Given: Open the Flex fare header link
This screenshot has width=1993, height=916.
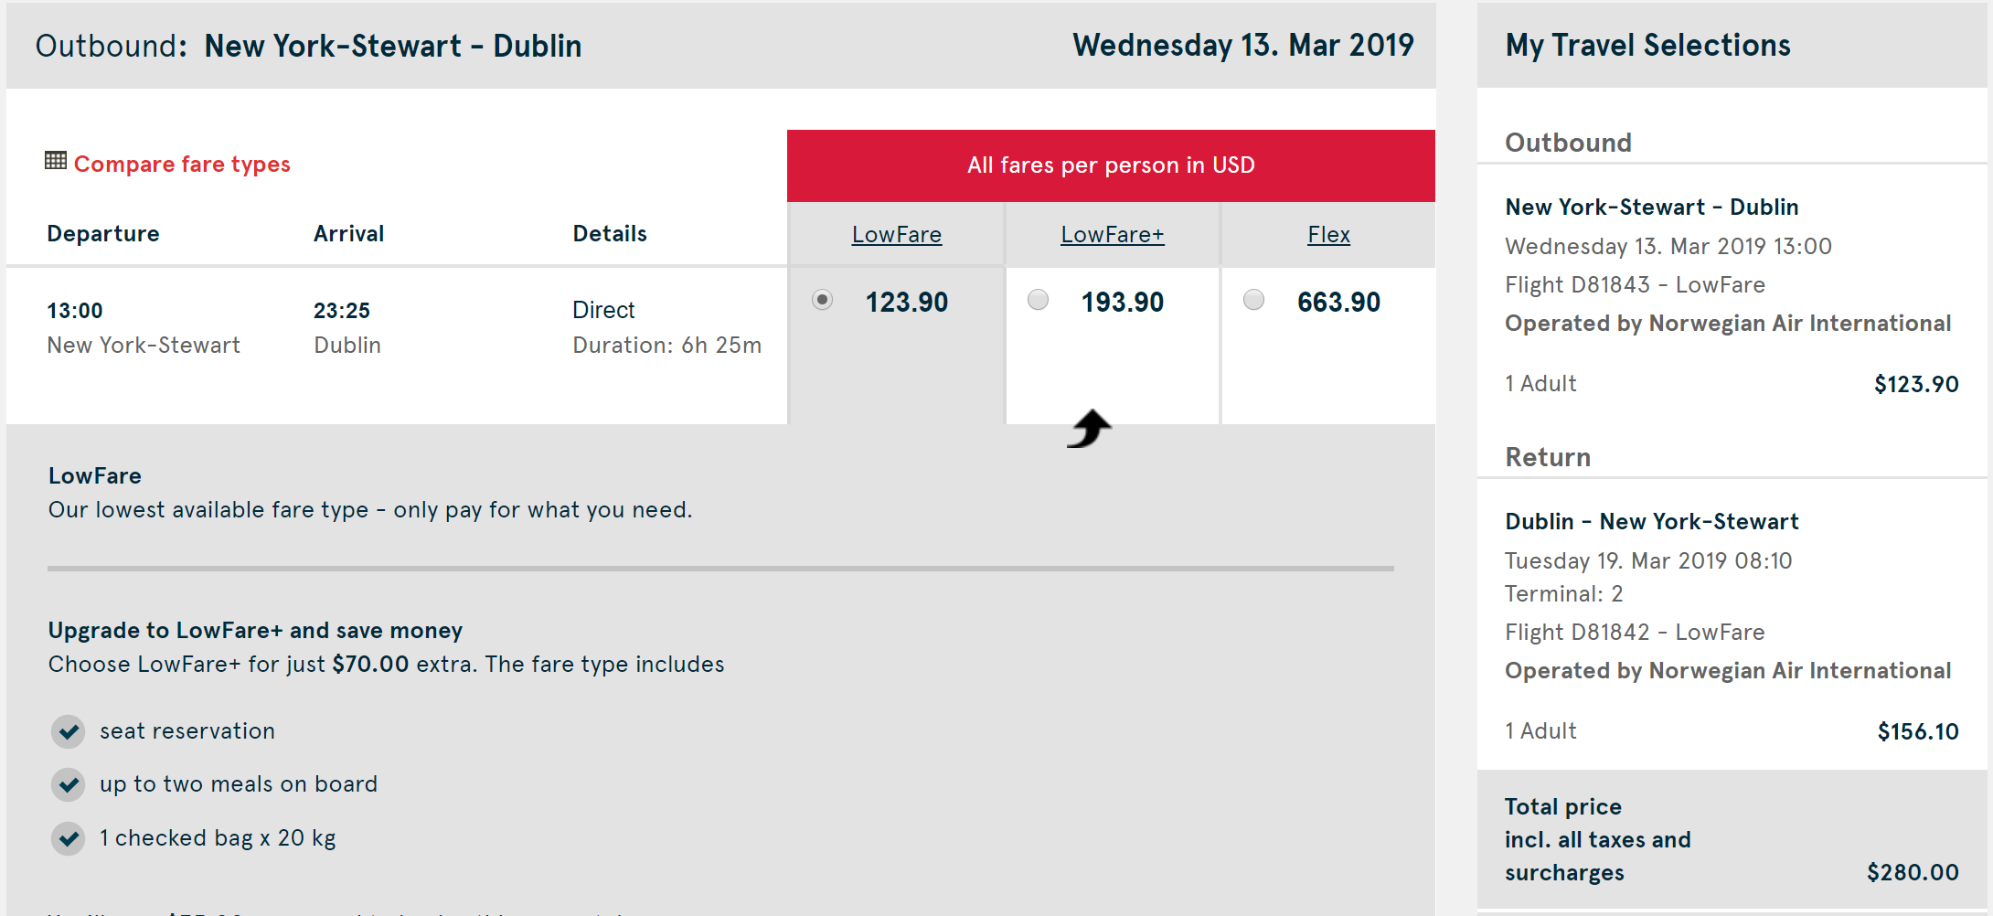Looking at the screenshot, I should [1328, 235].
